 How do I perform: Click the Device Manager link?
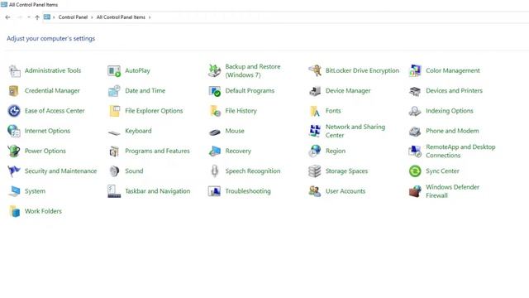tap(348, 90)
